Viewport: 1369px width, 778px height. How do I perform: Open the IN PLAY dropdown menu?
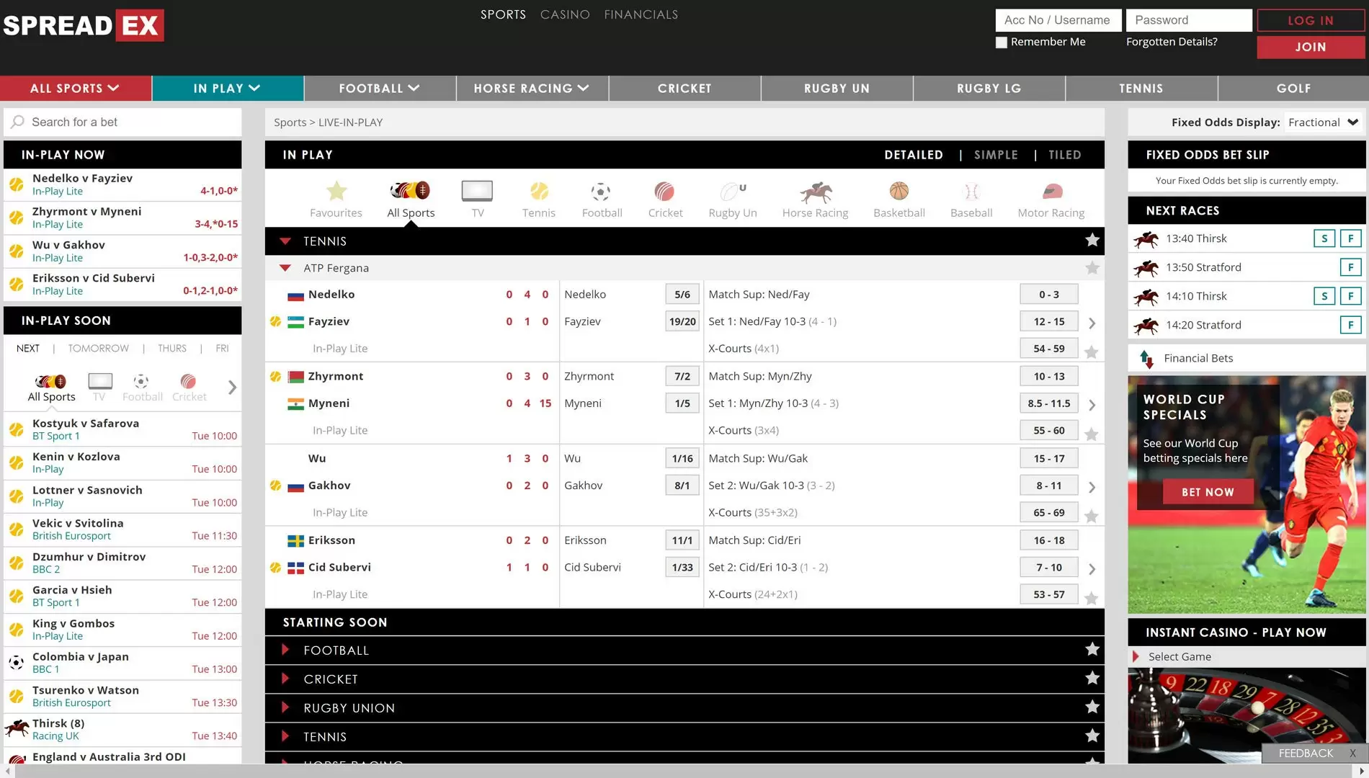tap(228, 88)
